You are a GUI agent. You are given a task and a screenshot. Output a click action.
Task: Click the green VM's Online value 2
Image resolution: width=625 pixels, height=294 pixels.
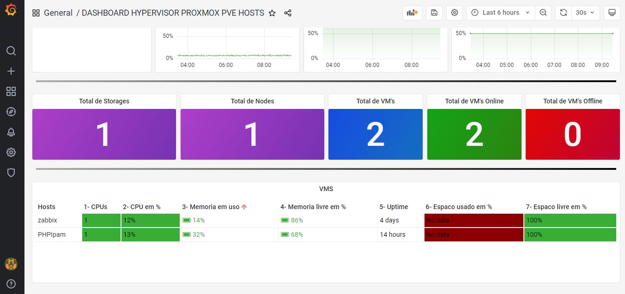coord(474,134)
